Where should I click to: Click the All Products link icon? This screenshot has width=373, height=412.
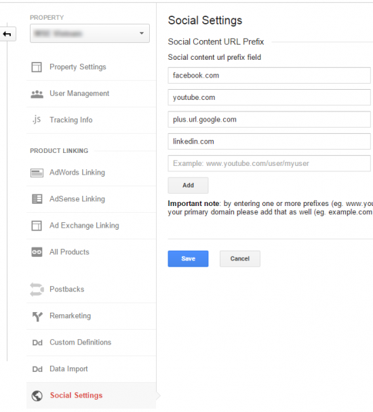[37, 252]
